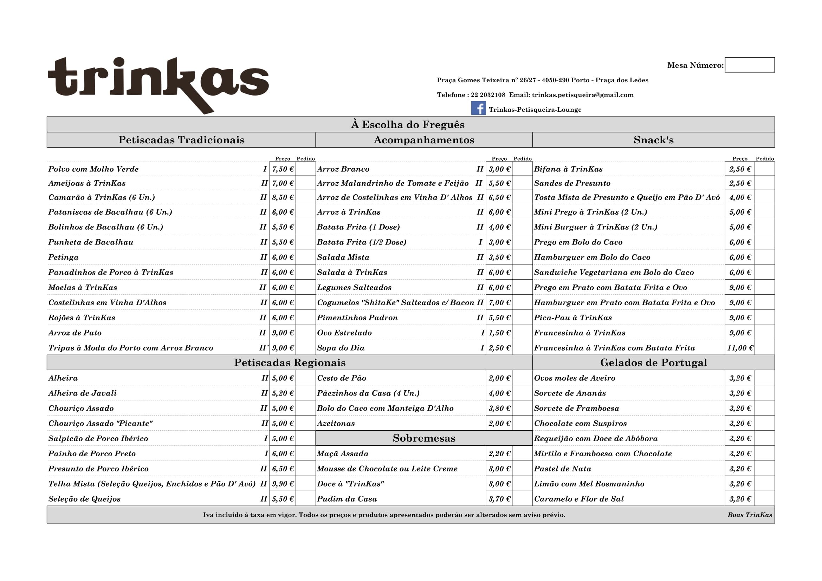Select the 7,00 € price of Ameijoas à TrinKas

tap(283, 183)
